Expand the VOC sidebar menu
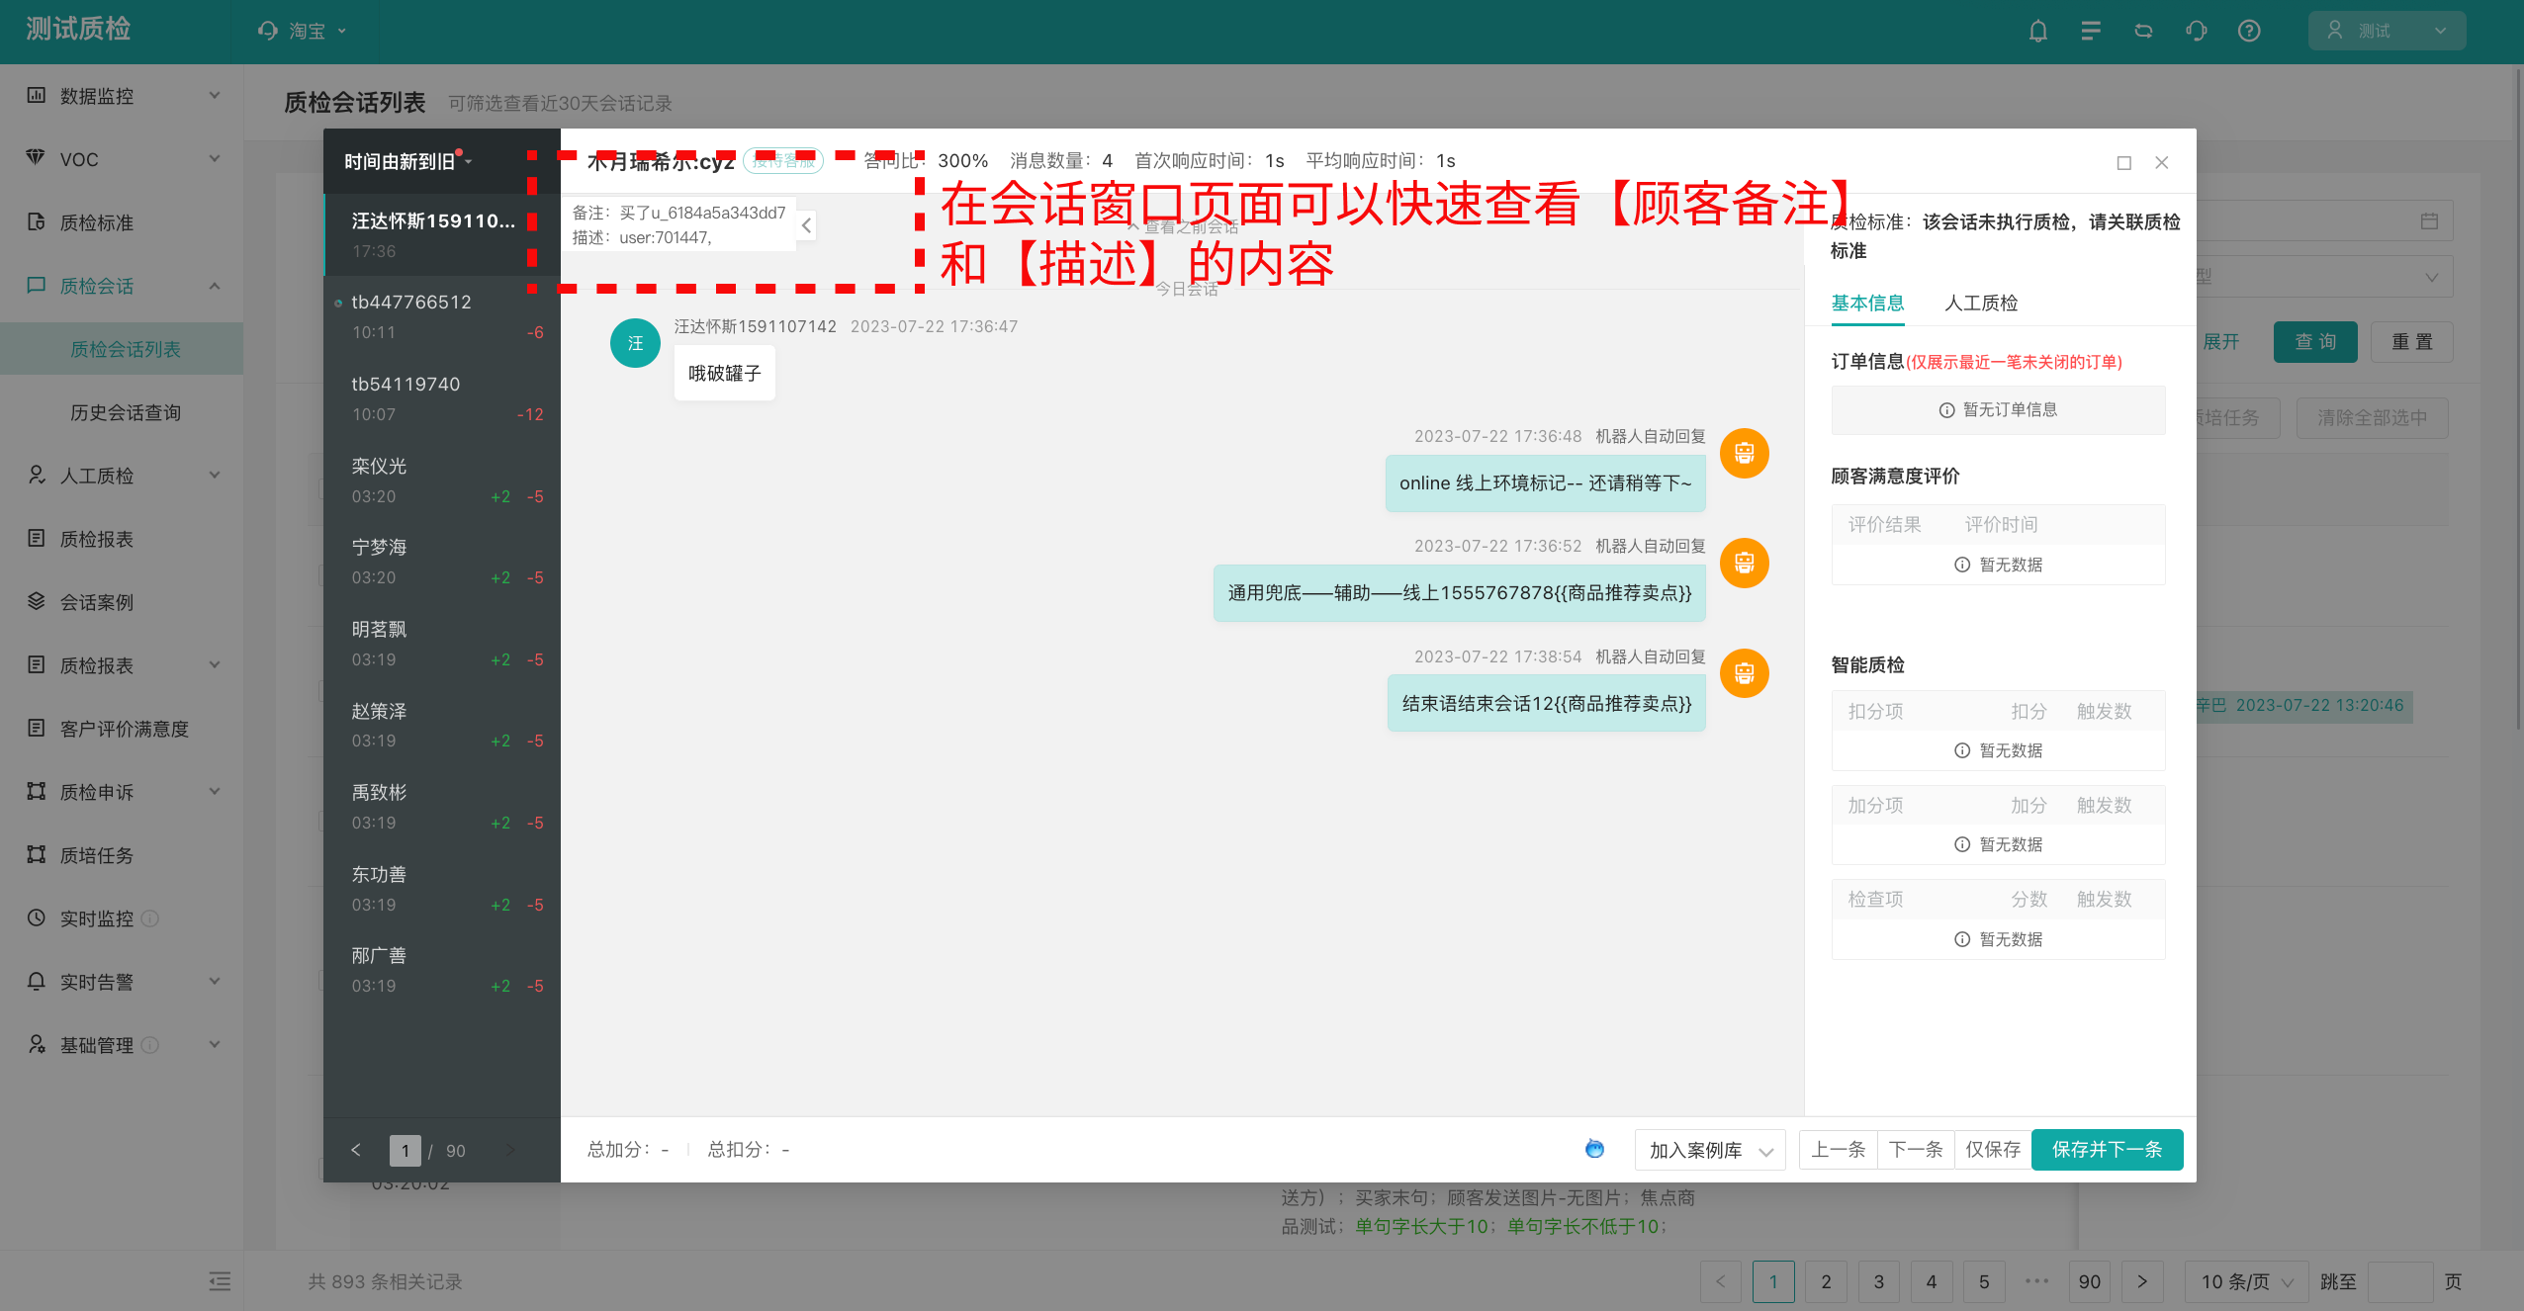 tap(122, 159)
